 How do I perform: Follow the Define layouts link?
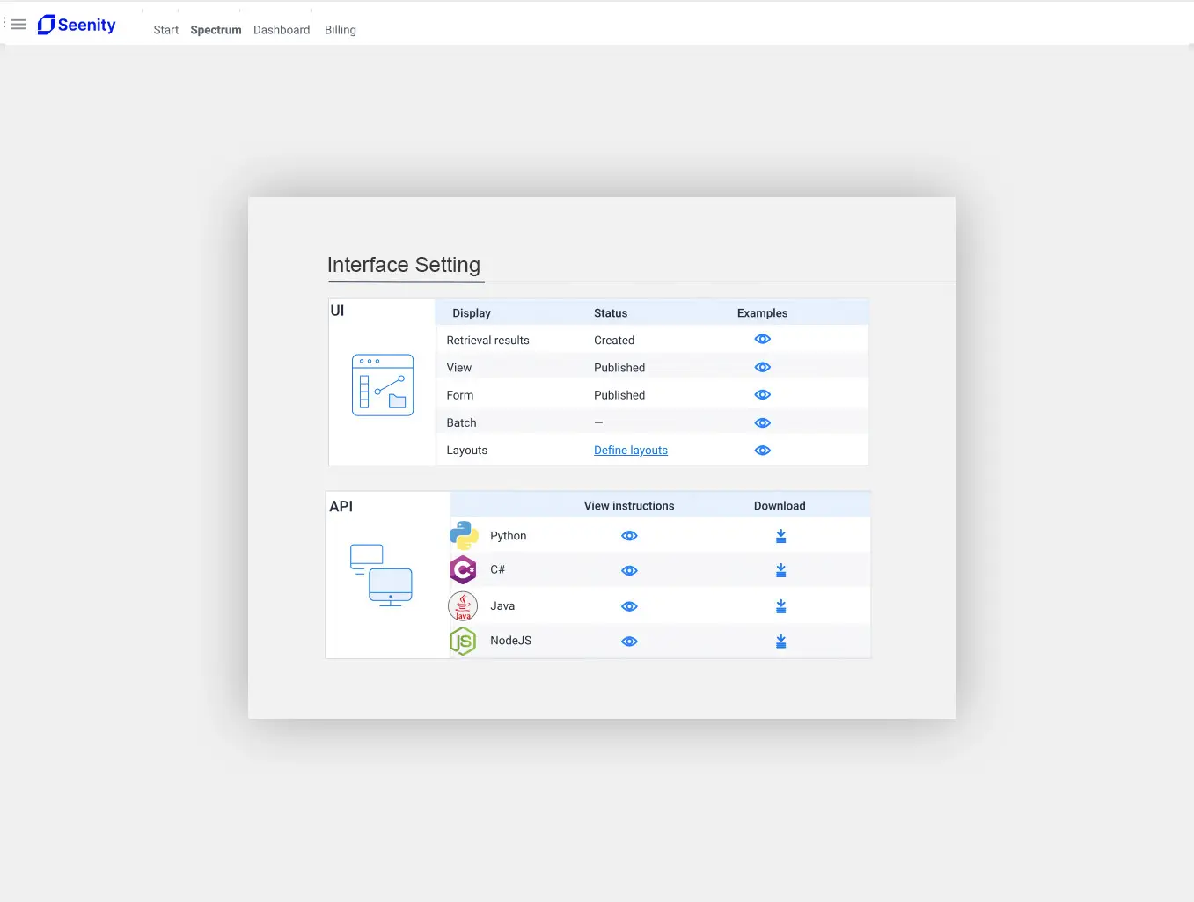click(631, 451)
